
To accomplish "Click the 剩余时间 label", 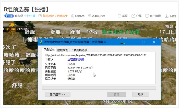I will [x=51, y=75].
